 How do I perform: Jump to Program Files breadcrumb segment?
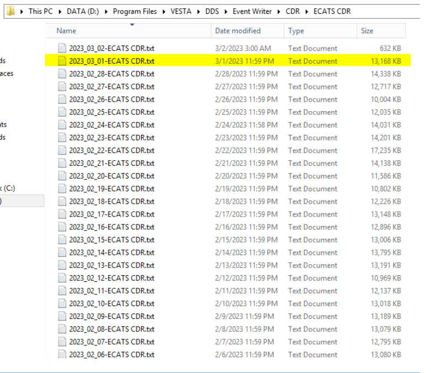tap(135, 11)
